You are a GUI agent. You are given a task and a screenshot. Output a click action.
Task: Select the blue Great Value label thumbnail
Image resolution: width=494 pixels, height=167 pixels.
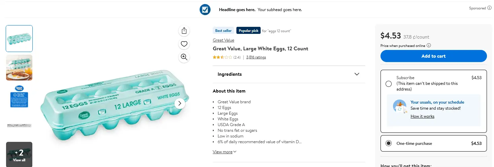pos(19,97)
